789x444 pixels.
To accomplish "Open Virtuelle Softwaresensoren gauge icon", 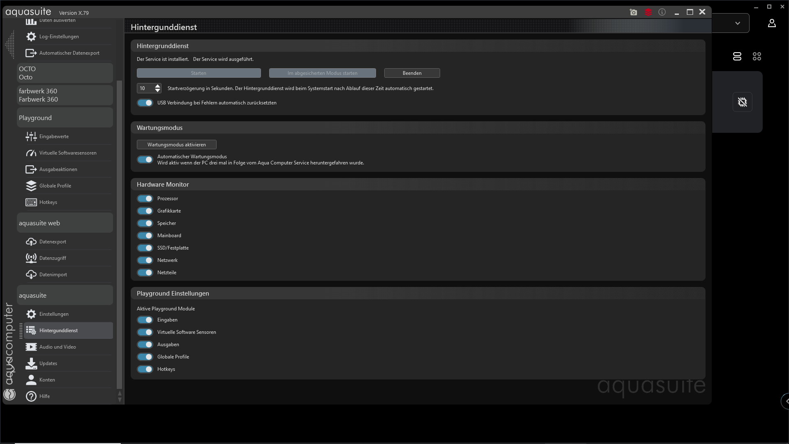I will [x=31, y=153].
